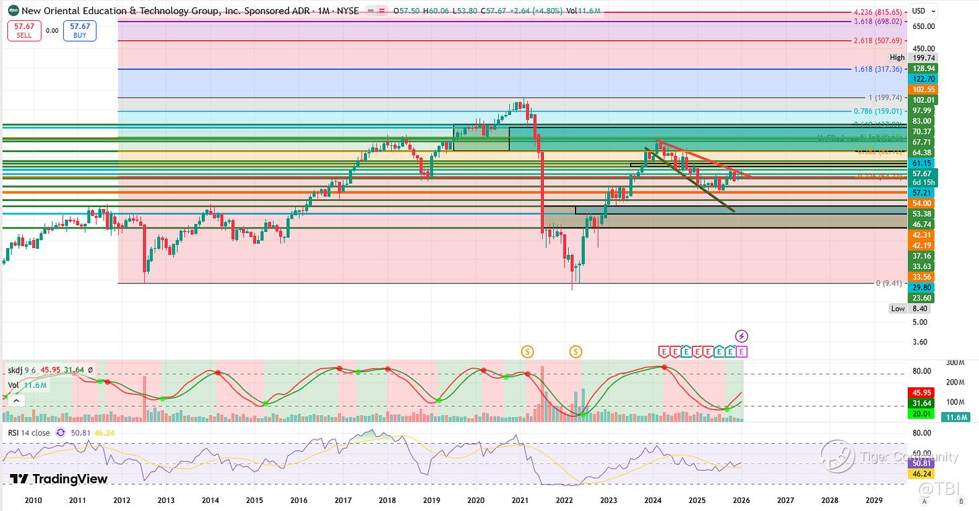Click the 2021 label on the time axis
This screenshot has width=979, height=511.
(x=520, y=501)
